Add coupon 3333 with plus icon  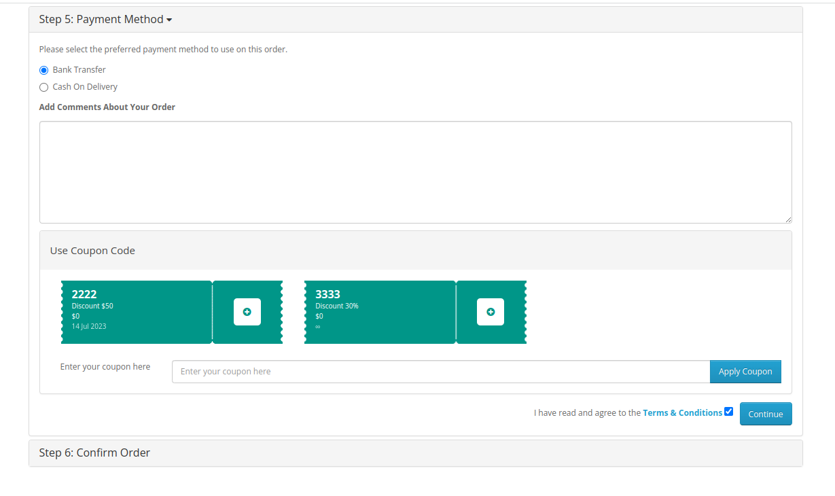coord(491,312)
